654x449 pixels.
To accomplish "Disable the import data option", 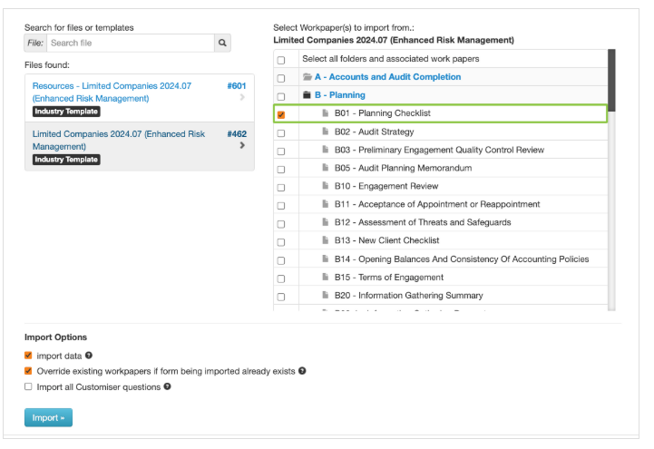I will click(28, 356).
